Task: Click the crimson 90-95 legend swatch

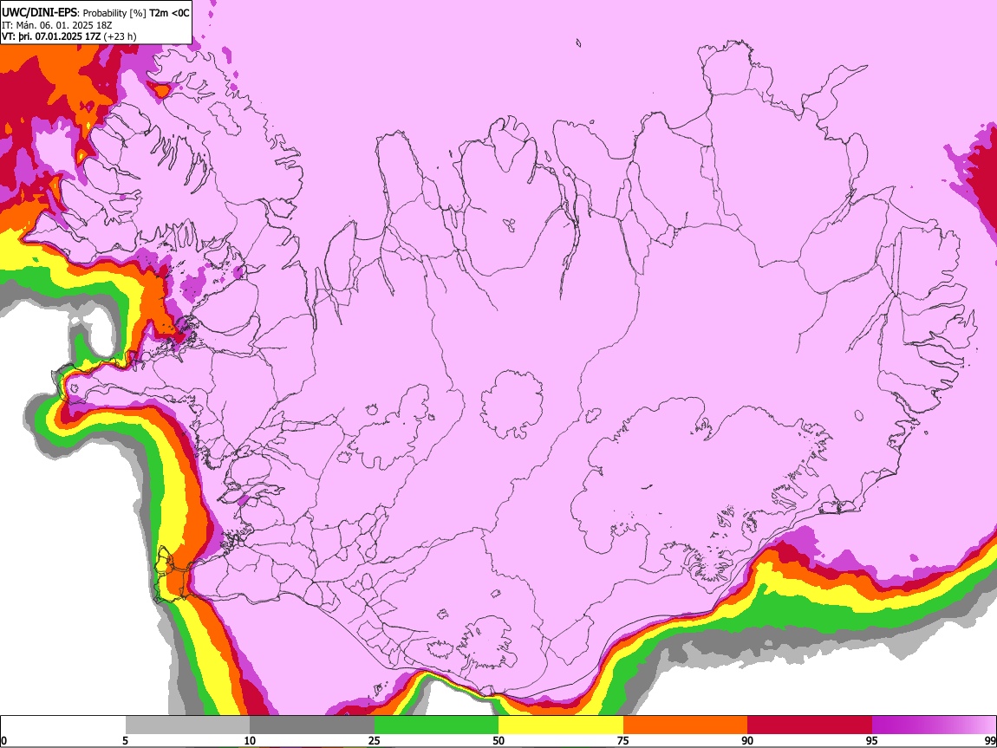Action: (810, 725)
